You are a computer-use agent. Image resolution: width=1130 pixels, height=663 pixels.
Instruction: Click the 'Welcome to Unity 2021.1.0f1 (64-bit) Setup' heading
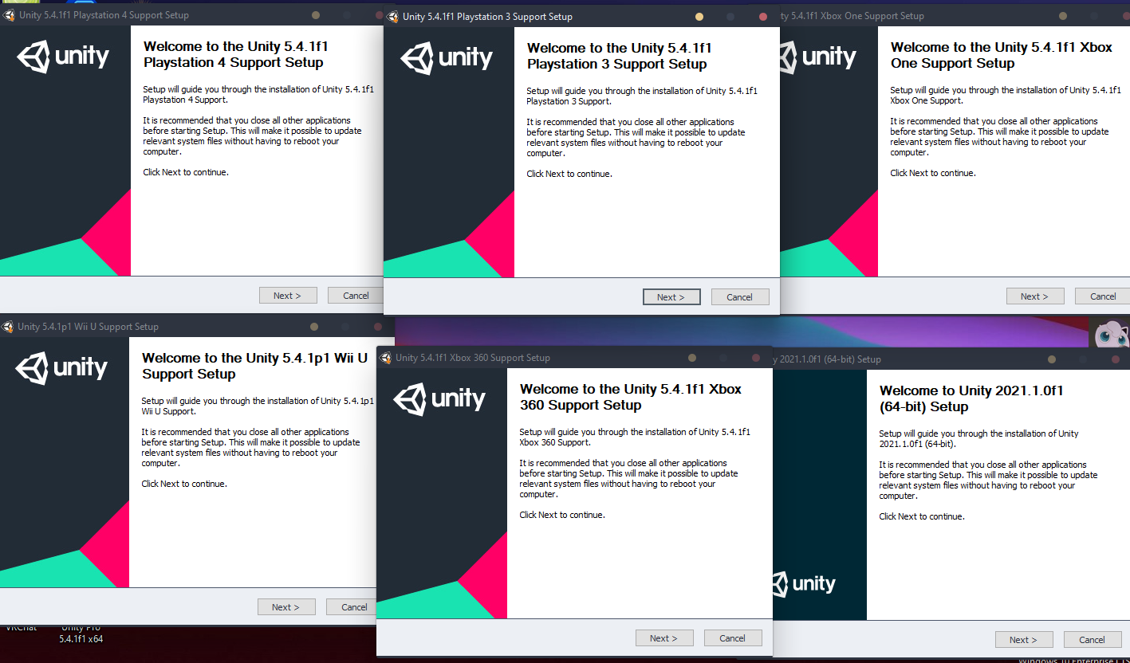coord(971,398)
